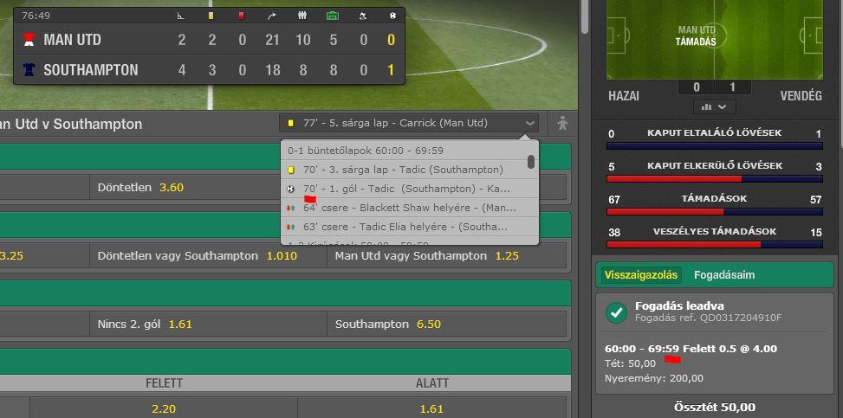The height and width of the screenshot is (418, 843).
Task: Choose Nincs 2. gól at 1.61
Action: point(209,324)
